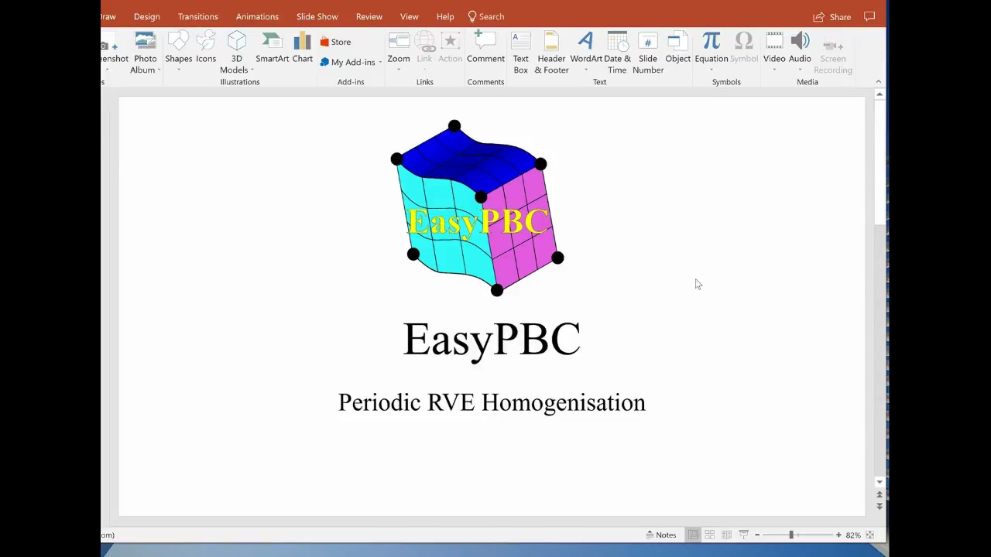991x557 pixels.
Task: Insert a SmartArt graphic
Action: [272, 48]
